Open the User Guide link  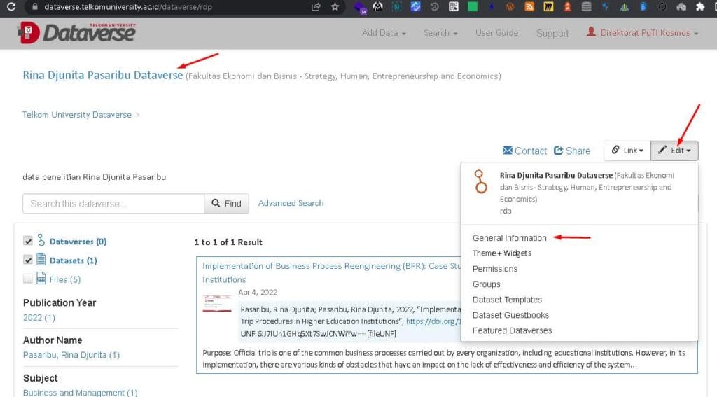496,32
